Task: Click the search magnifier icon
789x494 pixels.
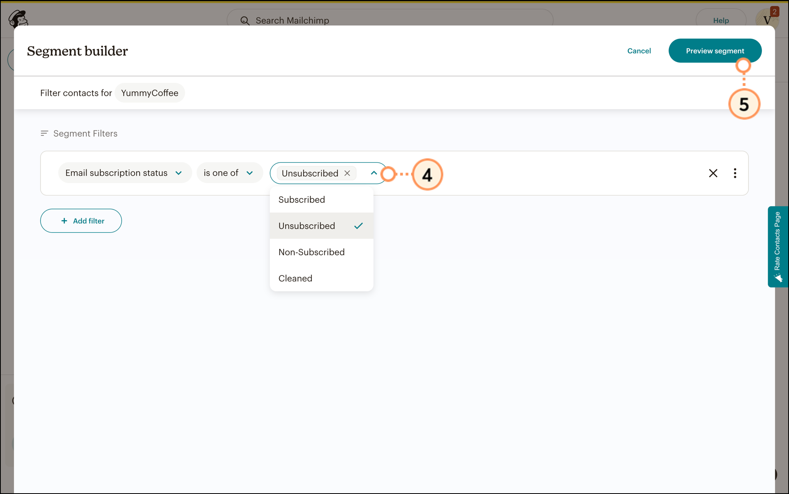Action: point(245,20)
